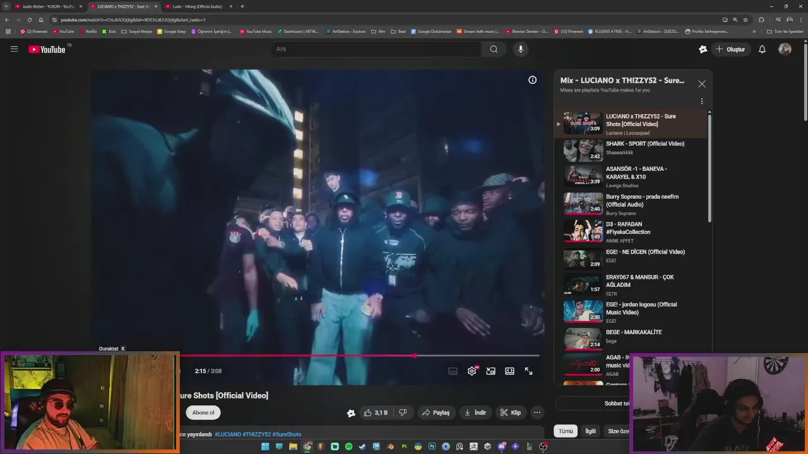Open OBS Studio from the taskbar
808x454 pixels.
[543, 446]
